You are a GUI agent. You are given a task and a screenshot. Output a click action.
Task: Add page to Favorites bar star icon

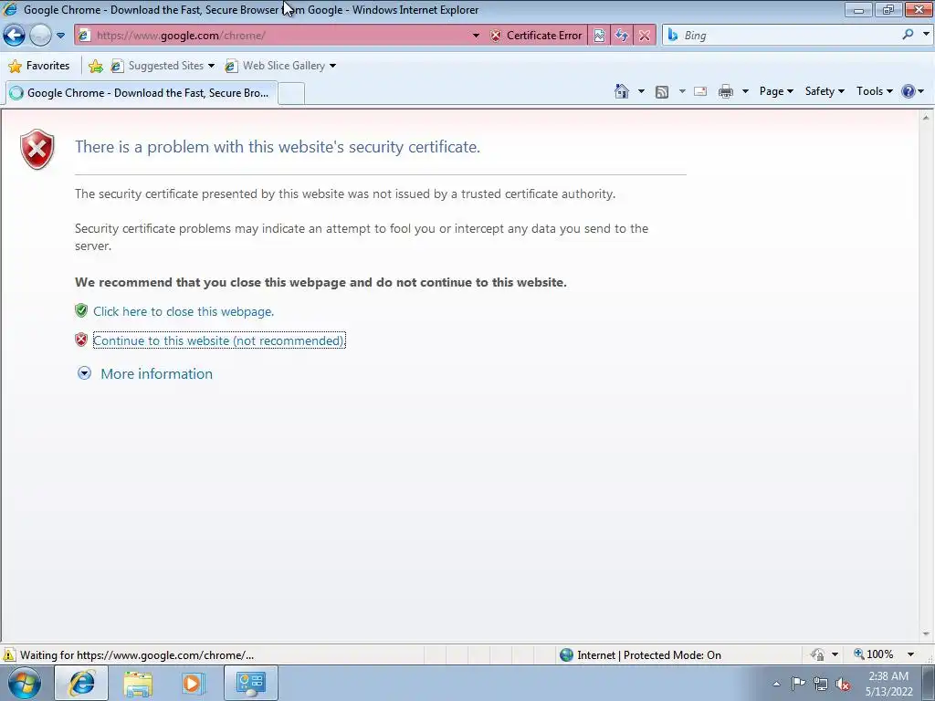pyautogui.click(x=95, y=66)
